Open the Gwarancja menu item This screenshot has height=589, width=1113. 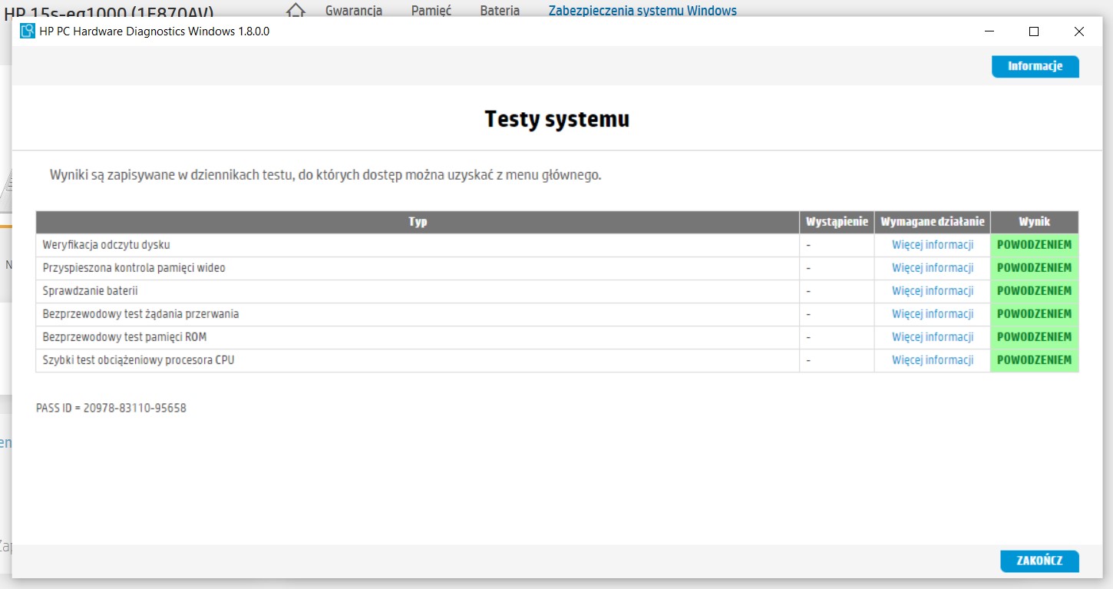352,12
